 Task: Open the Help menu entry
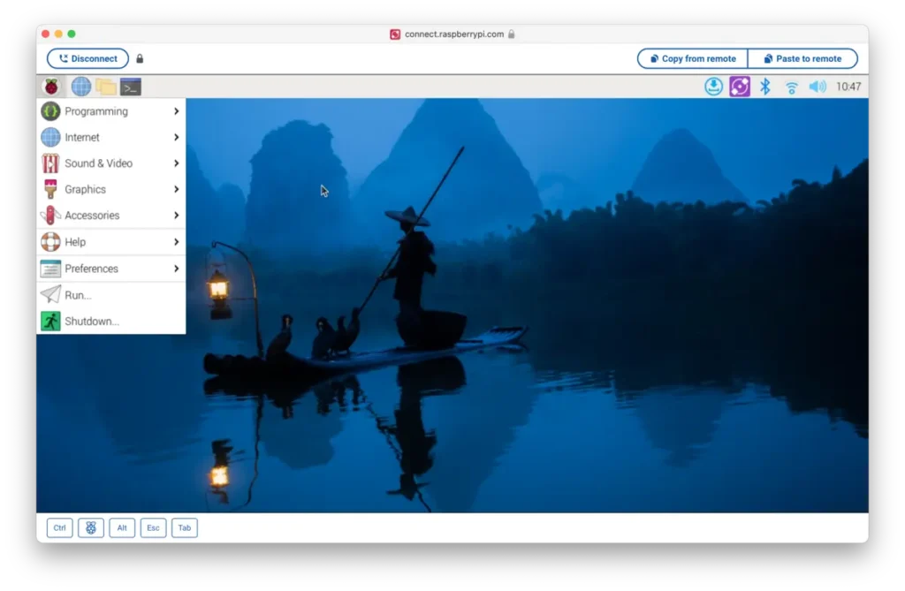pos(111,242)
